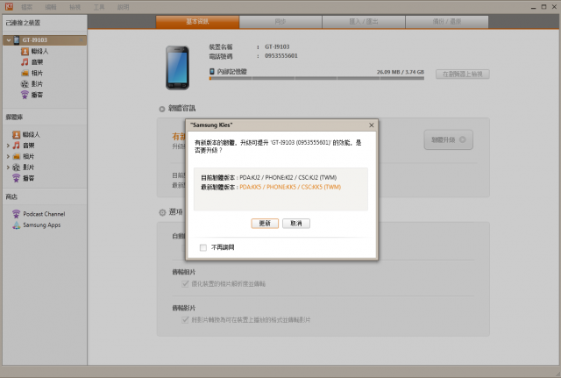
Task: Open the 工具 tools menu
Action: (x=99, y=7)
